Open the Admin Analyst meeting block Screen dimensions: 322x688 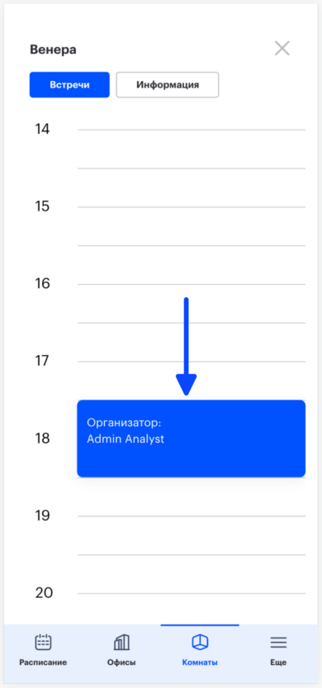pos(192,439)
